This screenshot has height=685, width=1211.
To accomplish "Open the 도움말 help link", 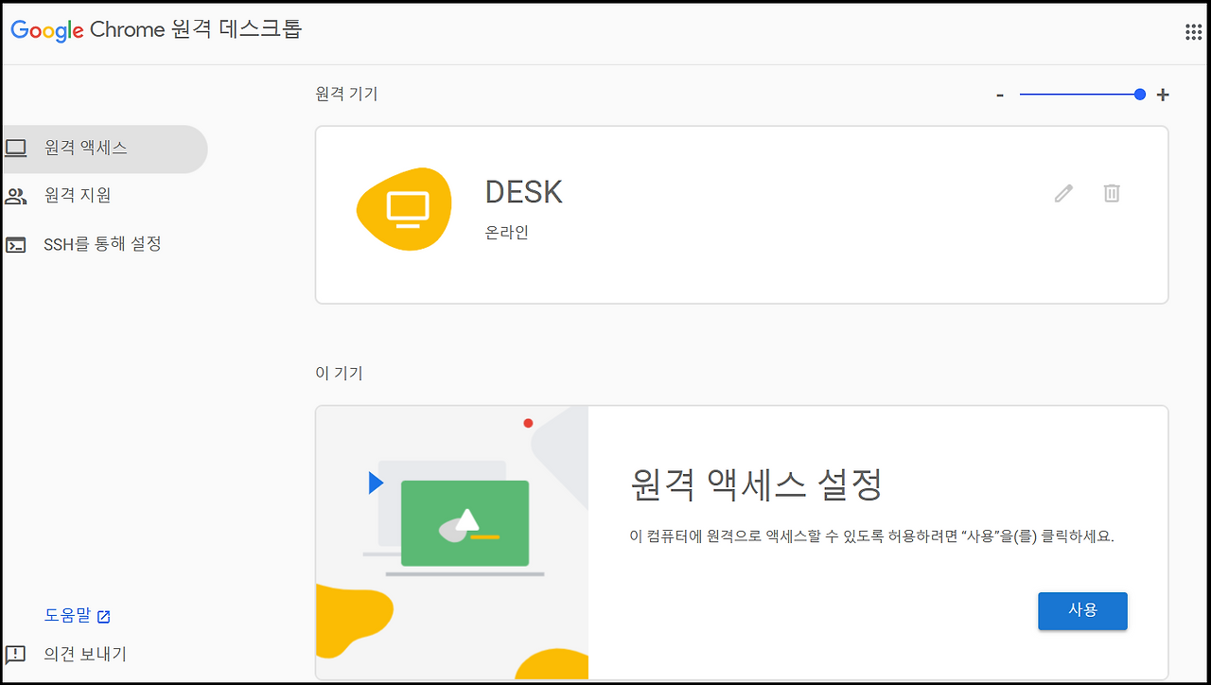I will tap(68, 616).
